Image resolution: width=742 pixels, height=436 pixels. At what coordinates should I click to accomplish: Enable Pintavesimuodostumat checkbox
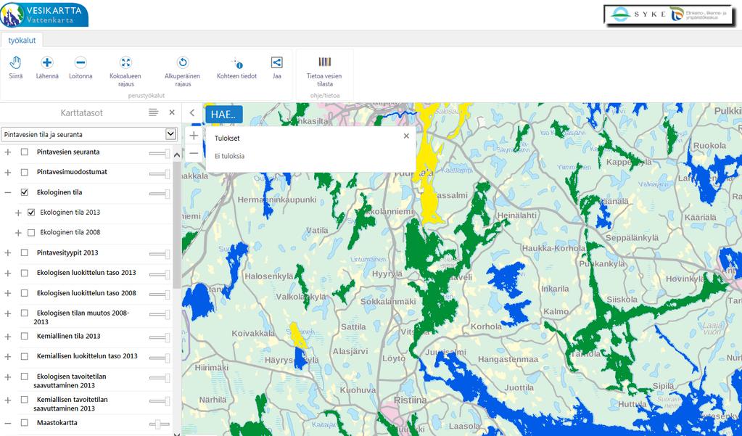pos(25,173)
